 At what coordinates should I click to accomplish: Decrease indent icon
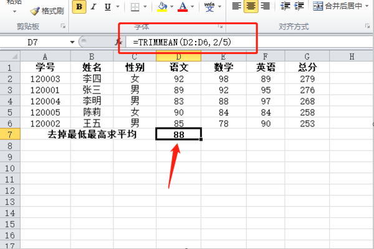point(285,6)
